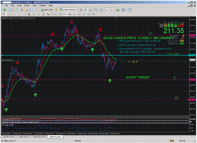Switch to M1 timeframe
Screen dimensions: 197x143
coord(55,14)
